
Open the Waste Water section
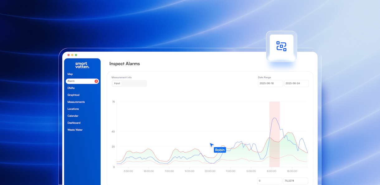(75, 130)
